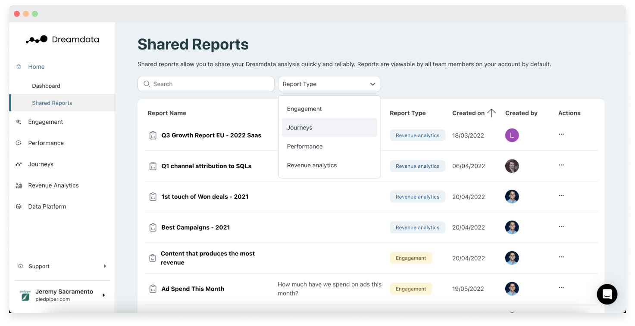Viewport: 635px width, 326px height.
Task: Click date 06/04/2022
Action: 469,166
